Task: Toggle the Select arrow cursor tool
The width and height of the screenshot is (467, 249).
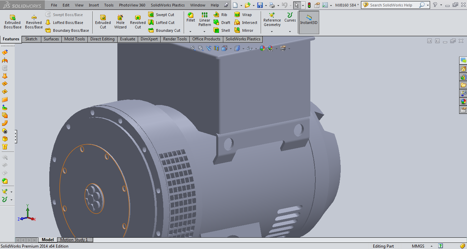Action: [297, 5]
